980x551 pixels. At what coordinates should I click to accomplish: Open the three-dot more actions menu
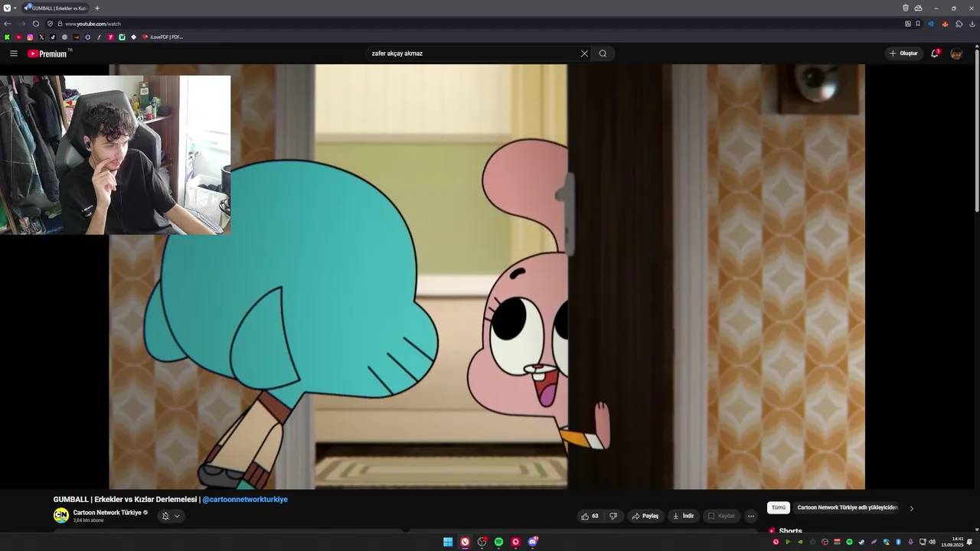click(751, 516)
